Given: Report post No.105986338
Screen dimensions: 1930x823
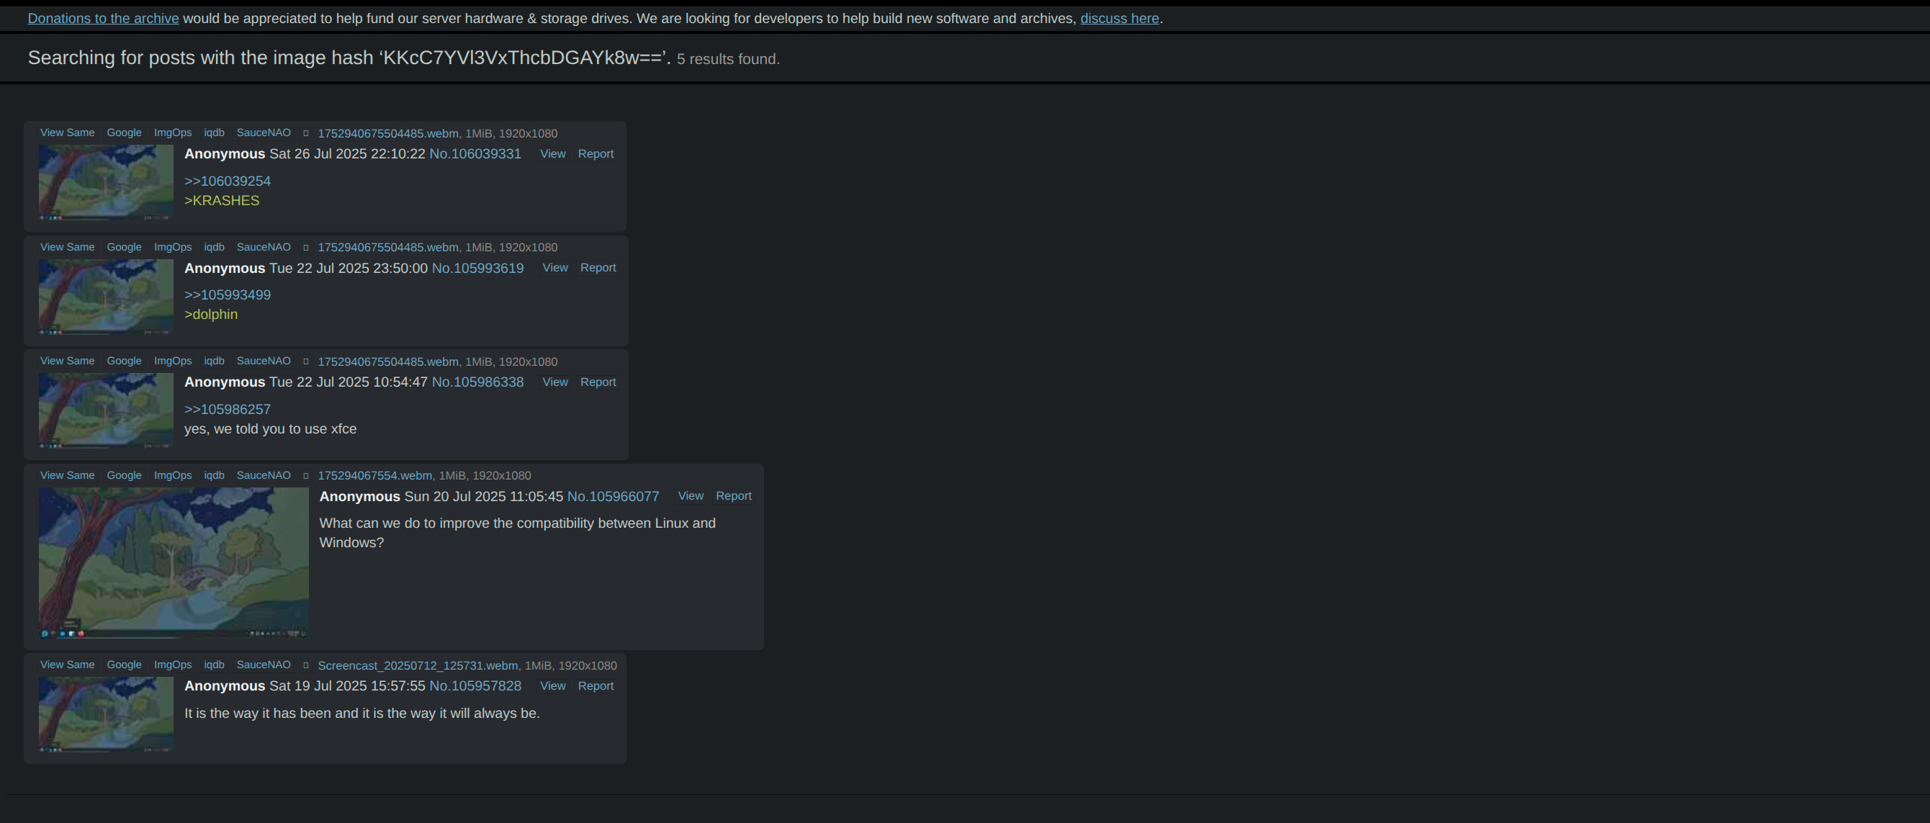Looking at the screenshot, I should pyautogui.click(x=598, y=382).
